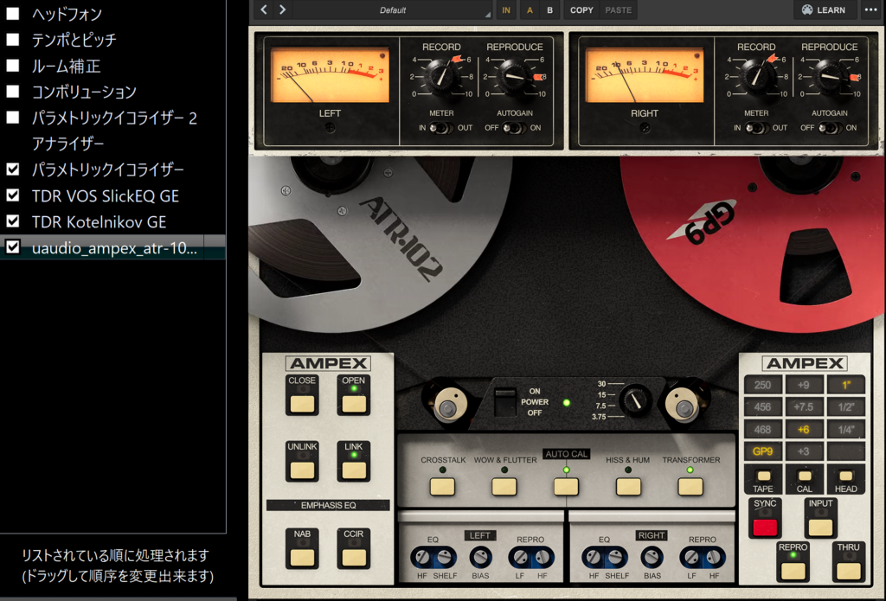
Task: Click the tape speed selector knob
Action: tap(636, 399)
